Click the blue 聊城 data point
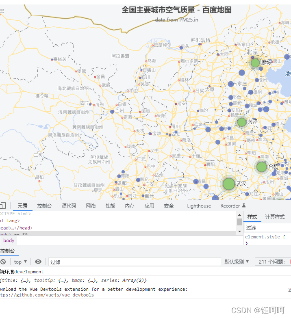 [x=247, y=106]
